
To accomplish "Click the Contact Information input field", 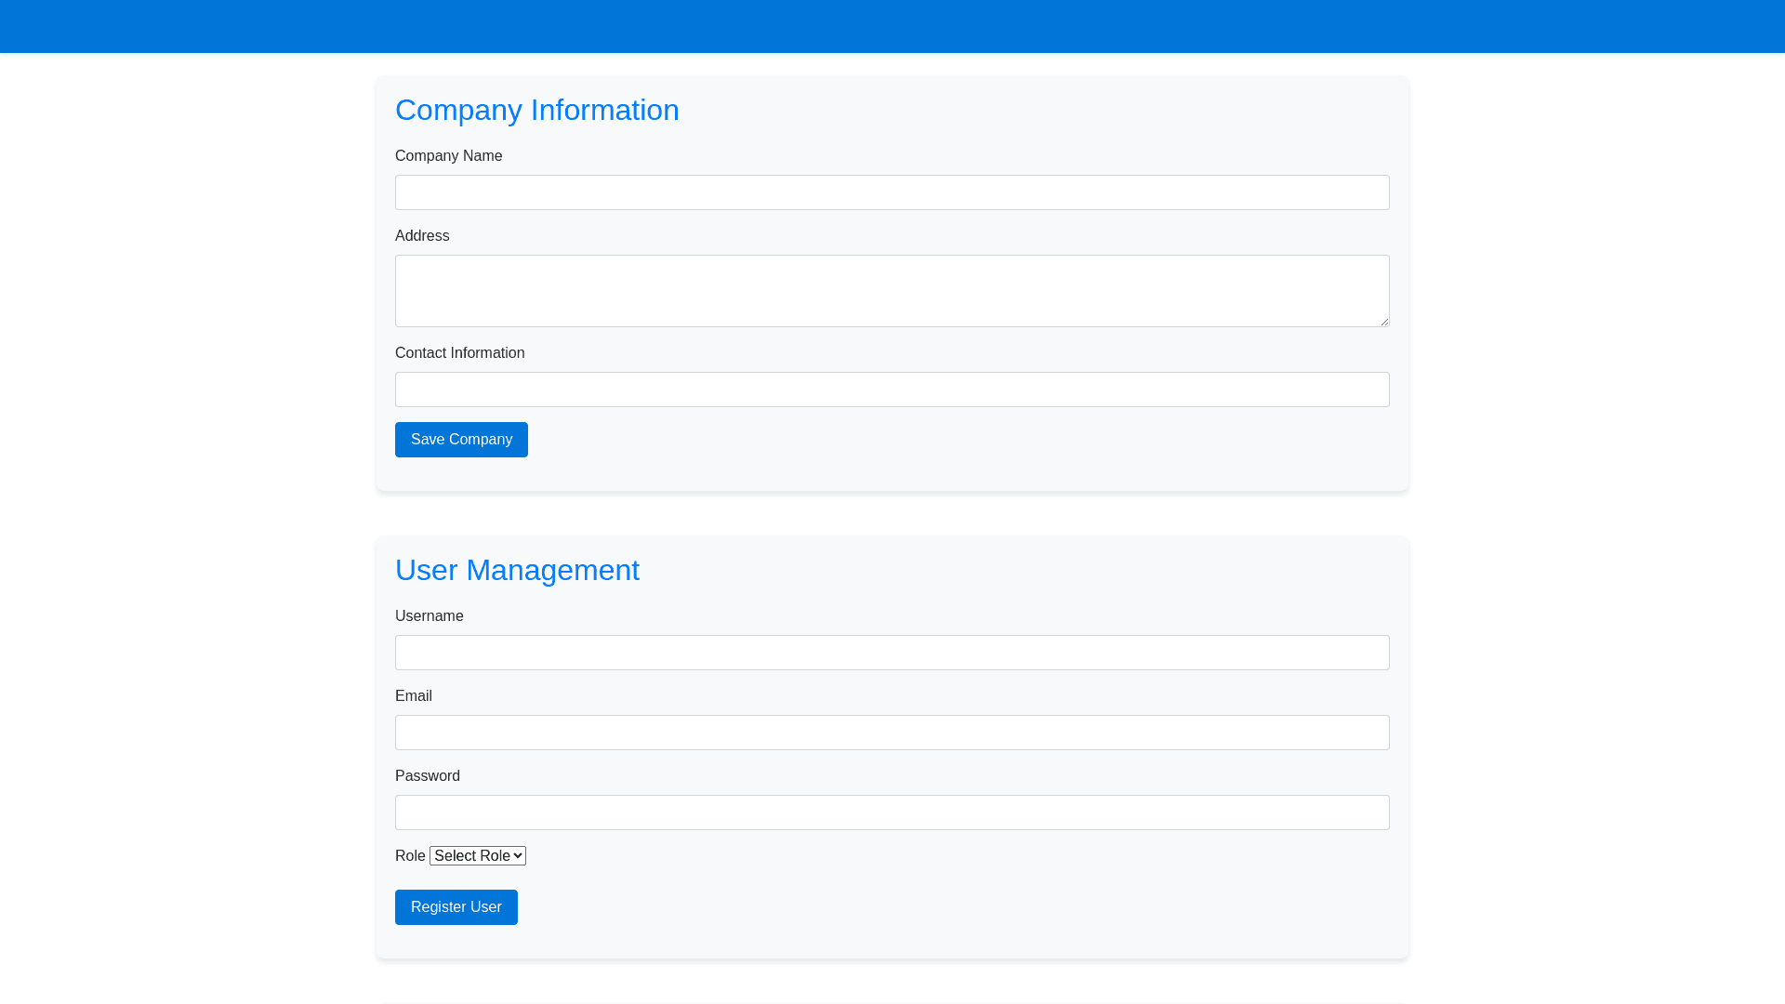I will tap(892, 390).
